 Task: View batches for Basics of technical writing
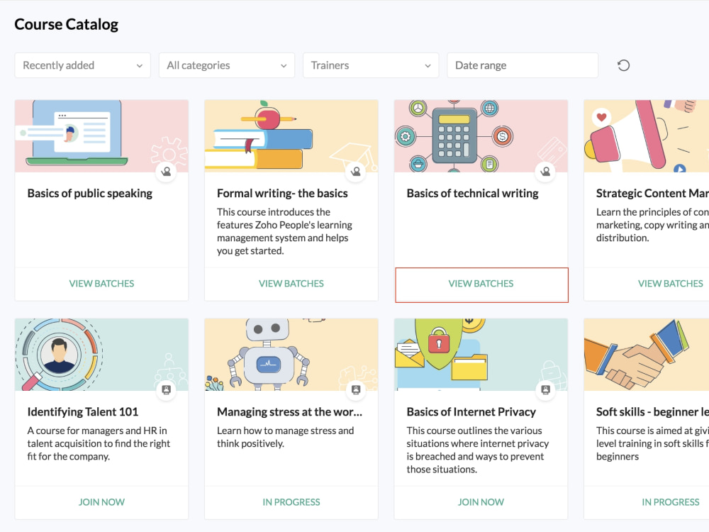point(481,284)
